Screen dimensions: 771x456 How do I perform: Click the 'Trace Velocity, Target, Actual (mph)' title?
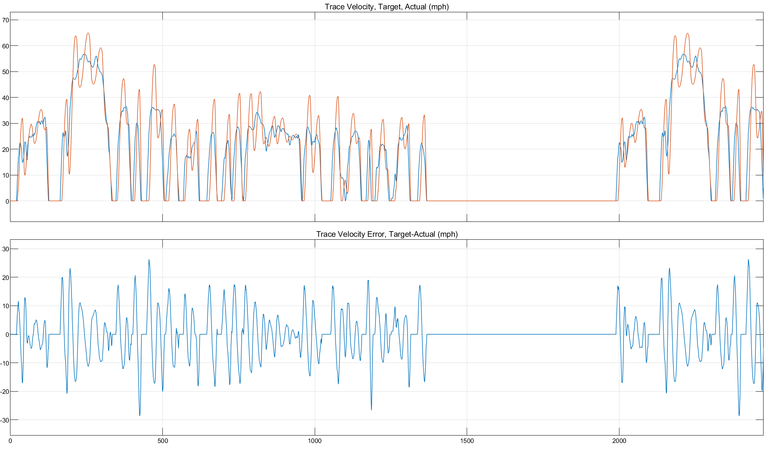click(387, 7)
